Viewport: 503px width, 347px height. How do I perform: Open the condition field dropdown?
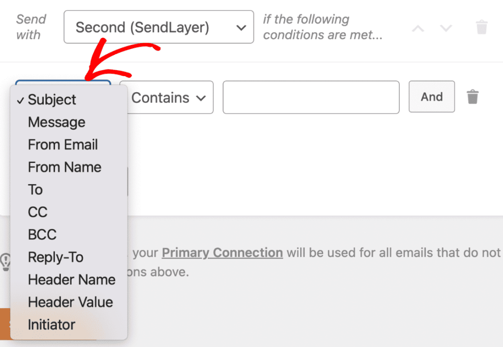(x=62, y=83)
